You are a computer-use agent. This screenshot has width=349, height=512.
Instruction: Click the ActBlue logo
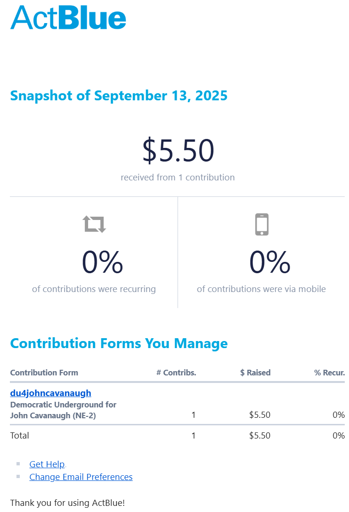click(x=68, y=17)
